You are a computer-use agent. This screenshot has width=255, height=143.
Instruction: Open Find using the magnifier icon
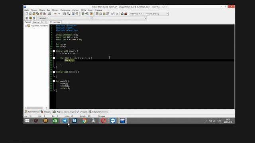[x=65, y=14]
